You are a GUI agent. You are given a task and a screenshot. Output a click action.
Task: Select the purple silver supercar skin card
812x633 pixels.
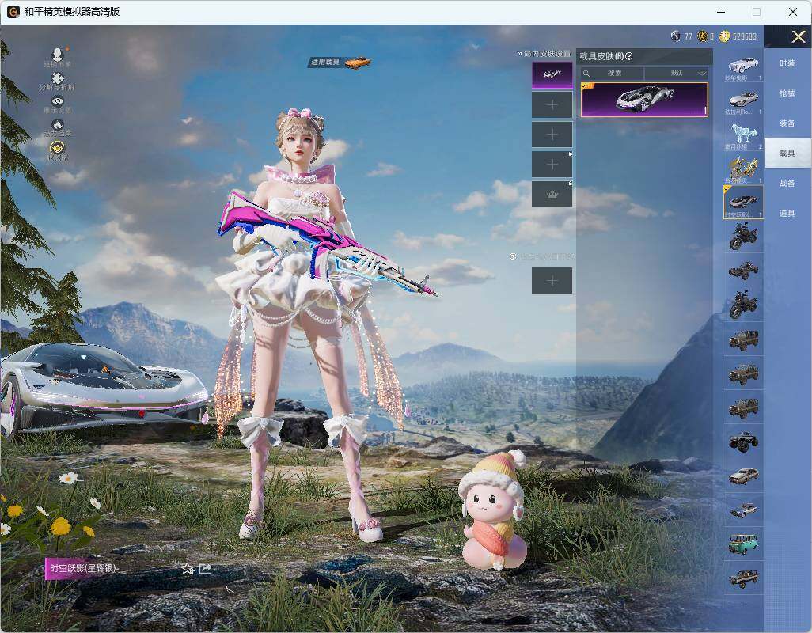[644, 100]
